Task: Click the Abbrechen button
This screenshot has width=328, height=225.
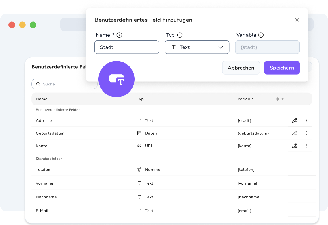Action: pos(241,68)
